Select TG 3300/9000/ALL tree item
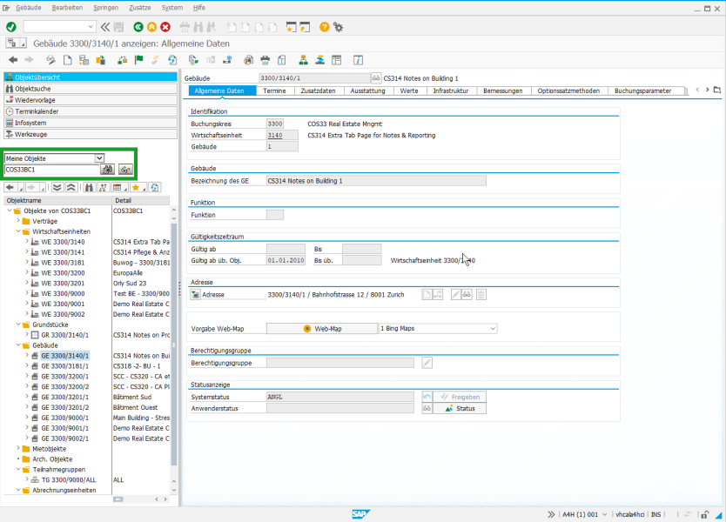The width and height of the screenshot is (726, 522). 69,480
